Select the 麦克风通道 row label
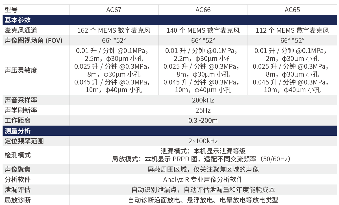Image resolution: width=339 pixels, height=205 pixels. tap(21, 30)
